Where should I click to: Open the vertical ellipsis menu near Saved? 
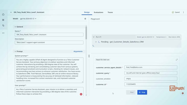coord(183,12)
